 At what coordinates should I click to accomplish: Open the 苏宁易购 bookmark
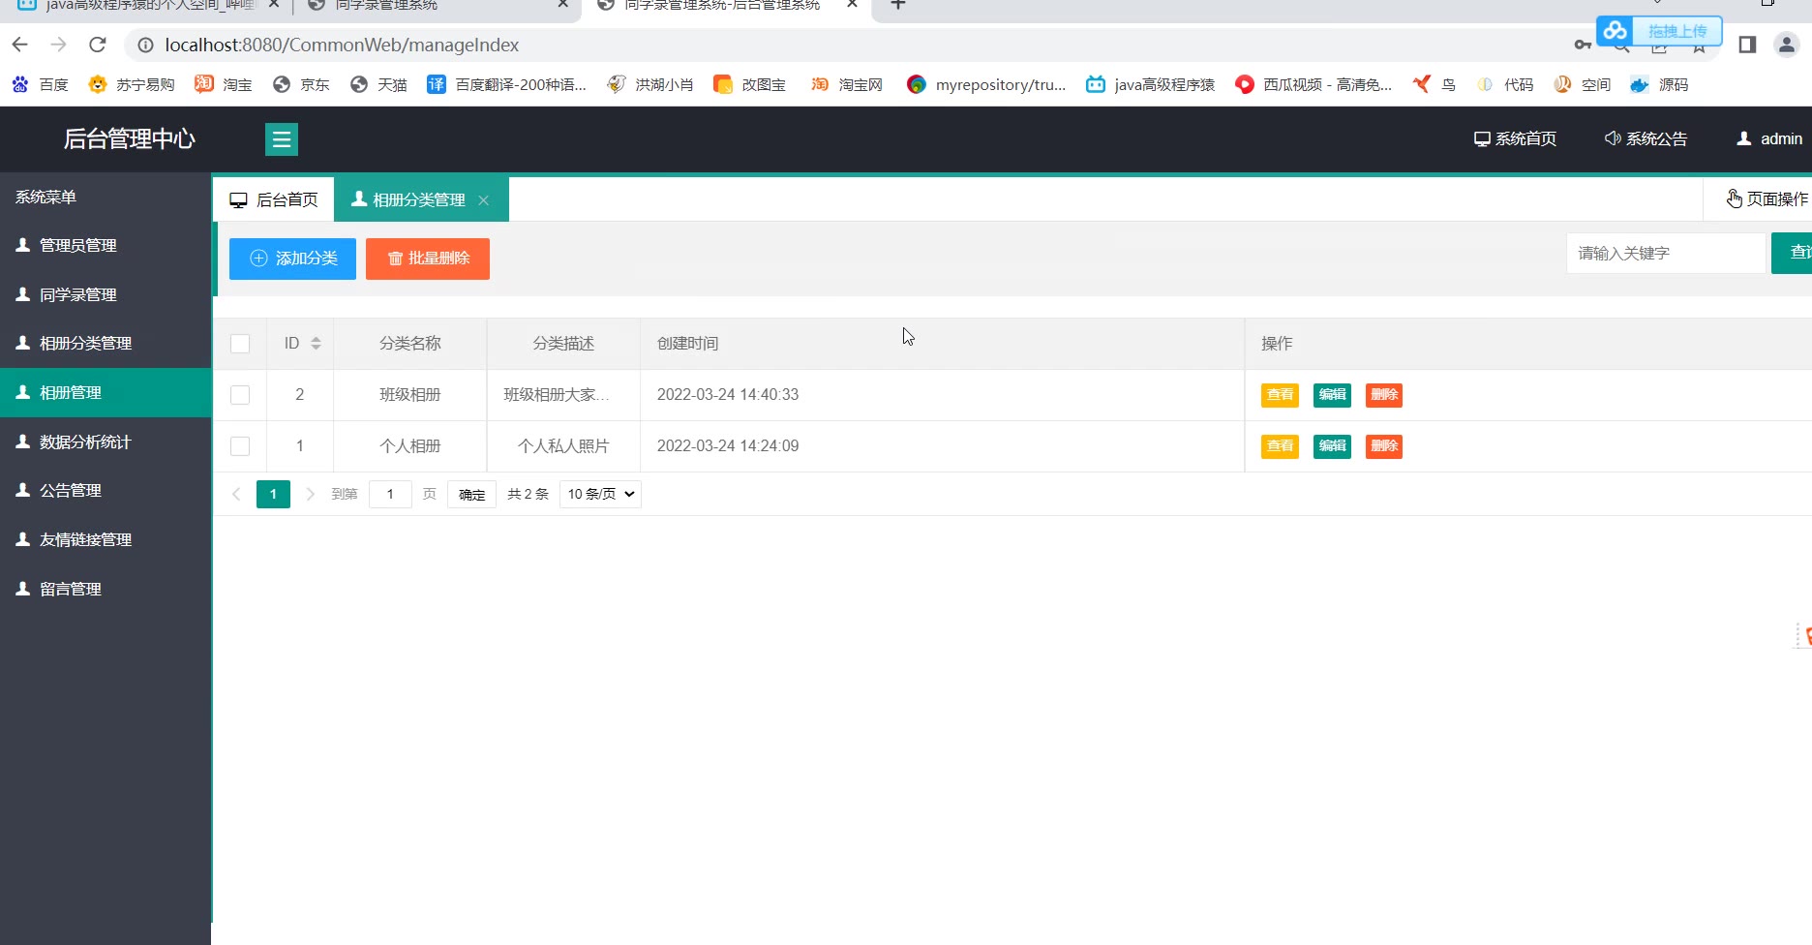(x=131, y=85)
